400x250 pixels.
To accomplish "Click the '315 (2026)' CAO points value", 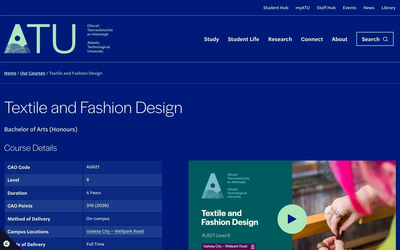I will pyautogui.click(x=97, y=206).
